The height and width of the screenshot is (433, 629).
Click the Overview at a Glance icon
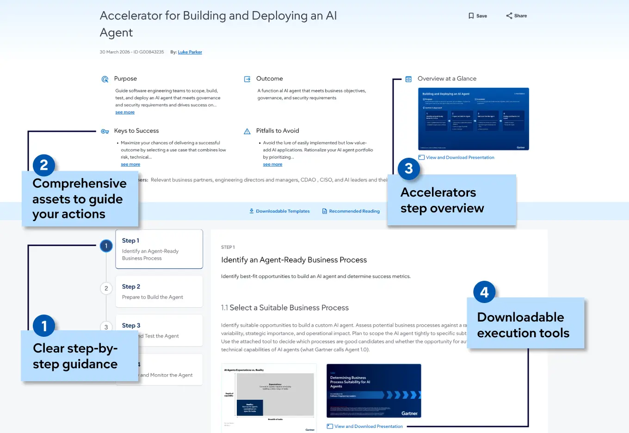click(x=408, y=79)
